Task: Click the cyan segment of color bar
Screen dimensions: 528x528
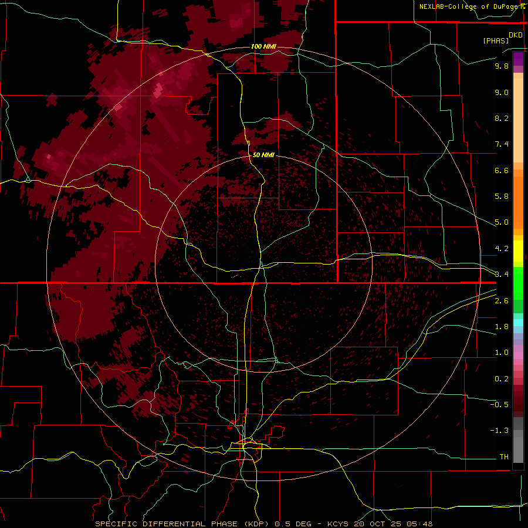Action: [518, 322]
